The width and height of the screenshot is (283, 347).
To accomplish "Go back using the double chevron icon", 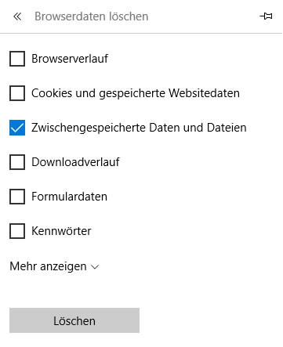I will click(x=17, y=16).
